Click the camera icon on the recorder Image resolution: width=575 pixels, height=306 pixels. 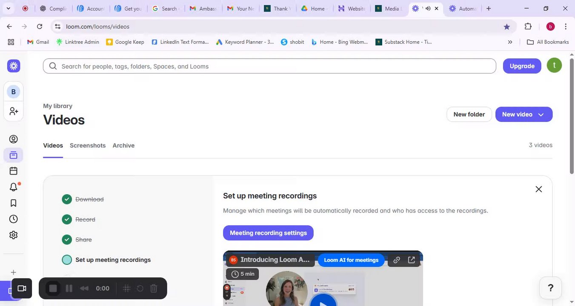[22, 289]
